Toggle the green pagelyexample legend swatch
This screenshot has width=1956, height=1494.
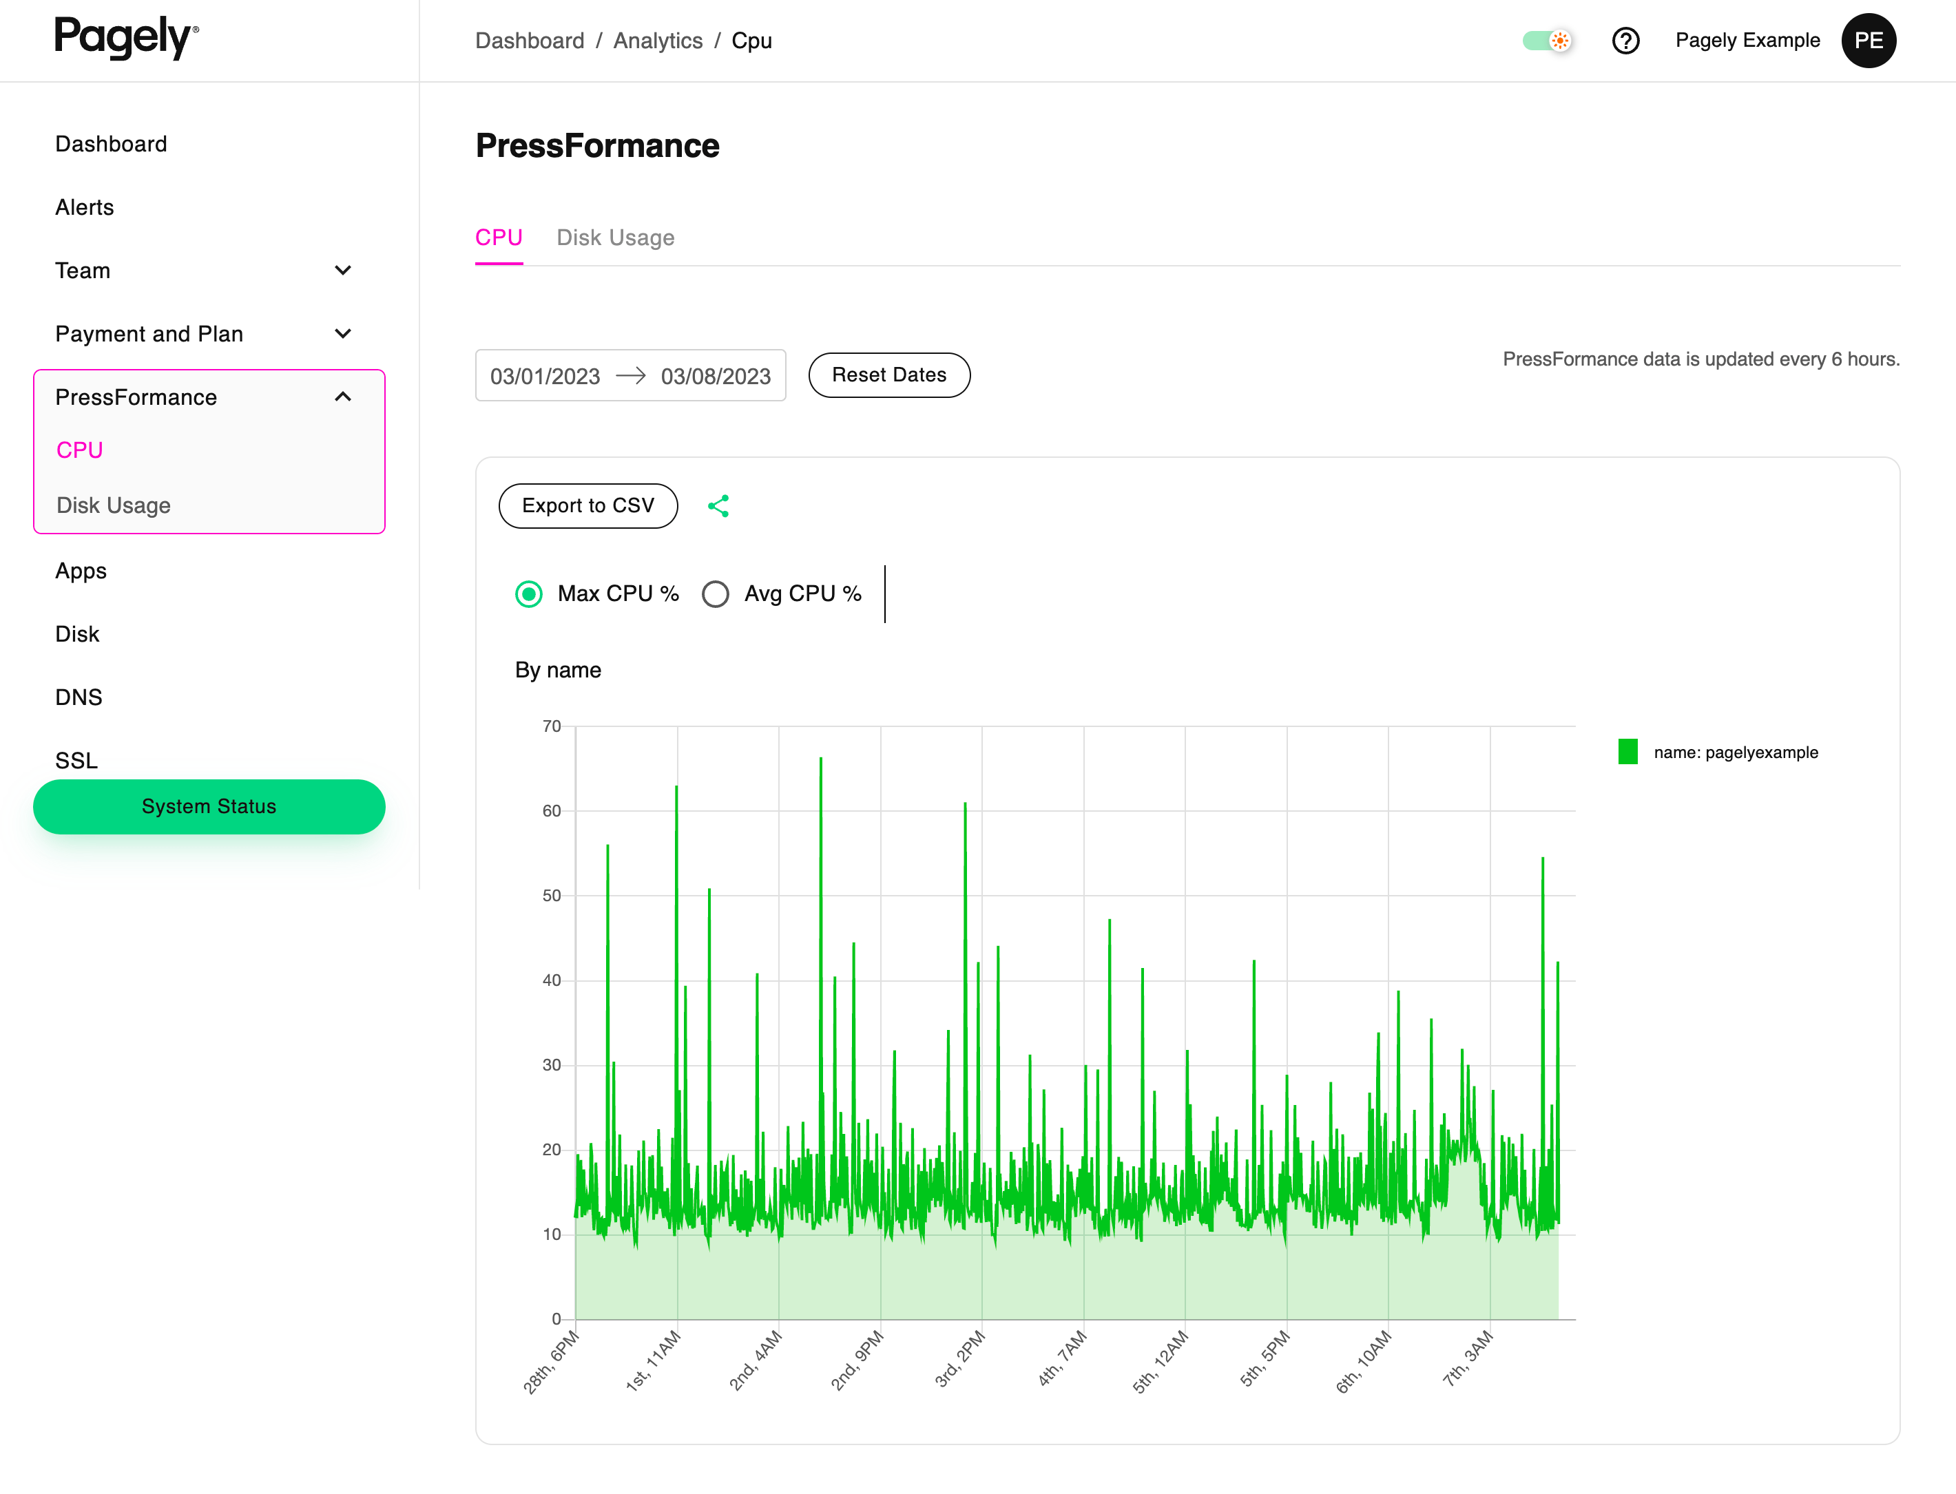tap(1627, 753)
